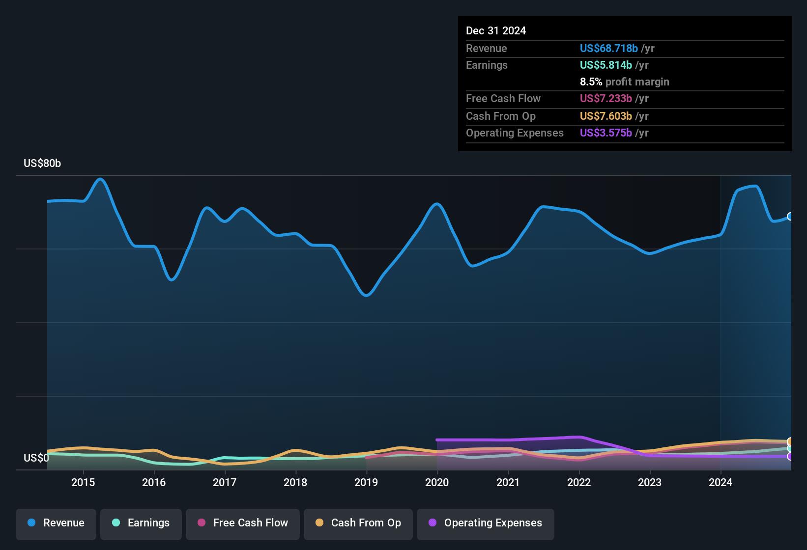Click the 2015 x-axis label
Viewport: 807px width, 550px height.
coord(83,483)
